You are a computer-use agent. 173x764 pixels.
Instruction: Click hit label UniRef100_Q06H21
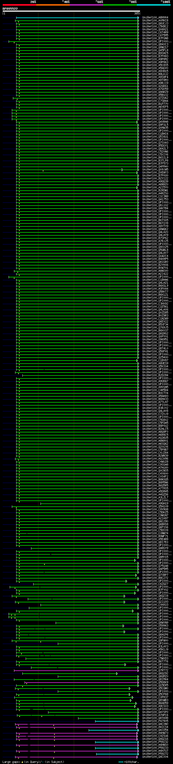point(155,29)
